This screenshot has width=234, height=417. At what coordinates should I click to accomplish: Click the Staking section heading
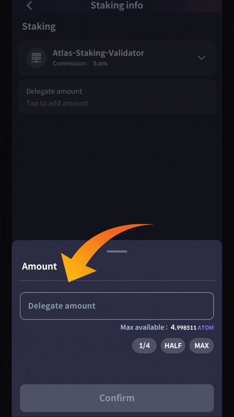(x=39, y=26)
